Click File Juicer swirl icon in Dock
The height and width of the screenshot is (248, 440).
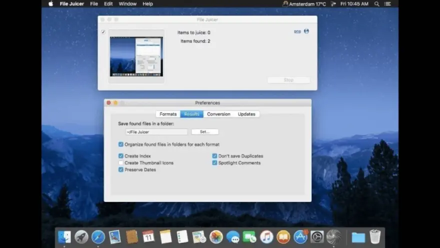tap(334, 237)
